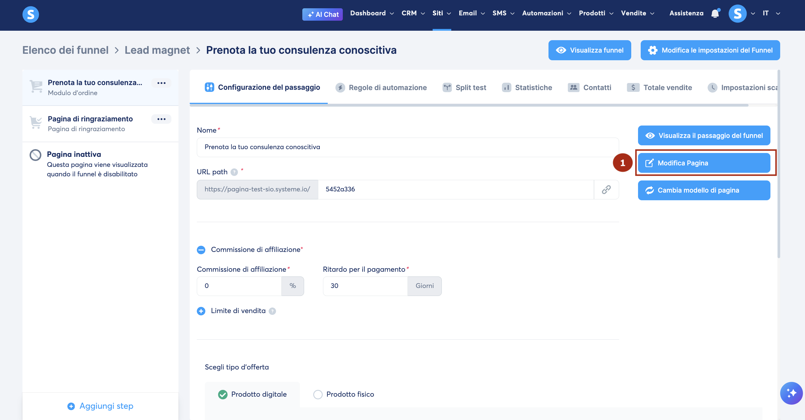805x420 pixels.
Task: Click the AI Chat button
Action: click(x=322, y=14)
